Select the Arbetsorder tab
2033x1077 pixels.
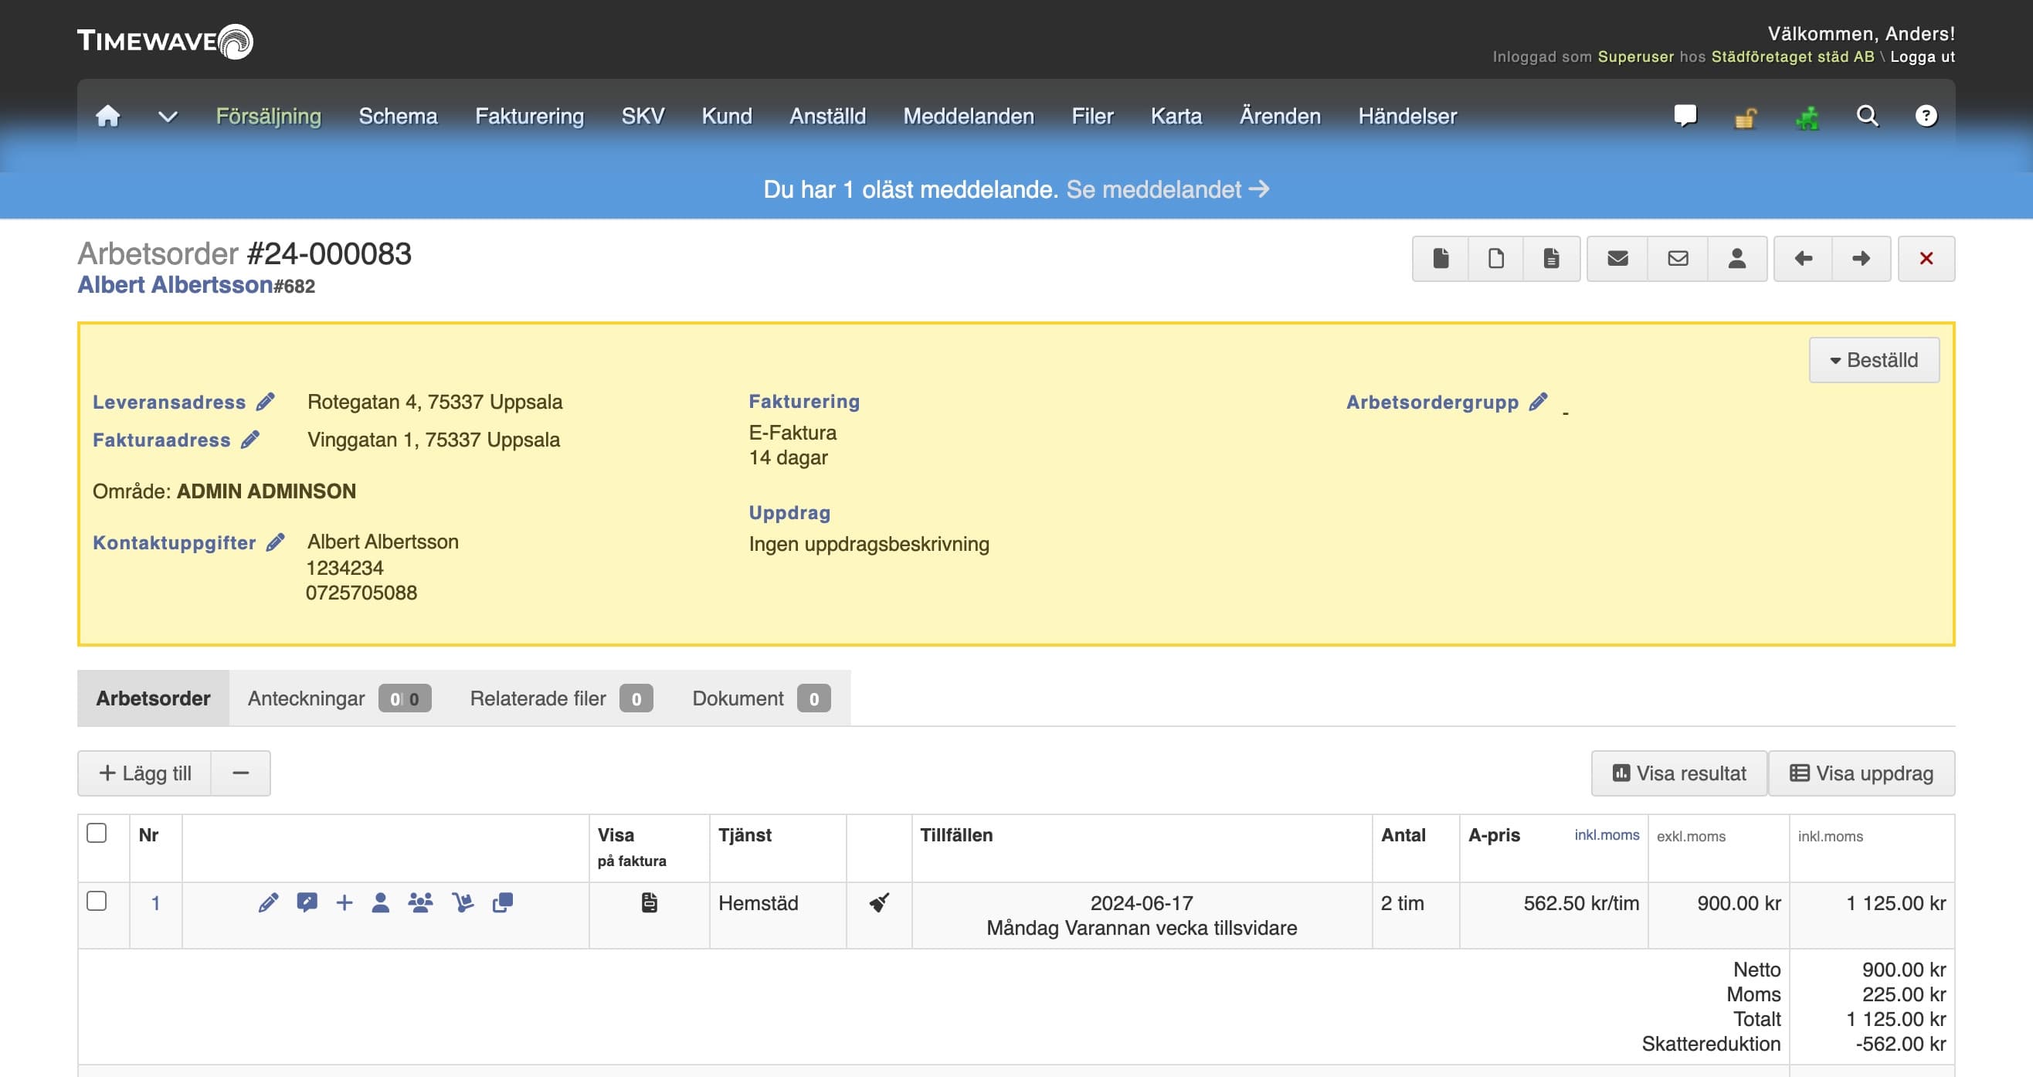[x=153, y=698]
